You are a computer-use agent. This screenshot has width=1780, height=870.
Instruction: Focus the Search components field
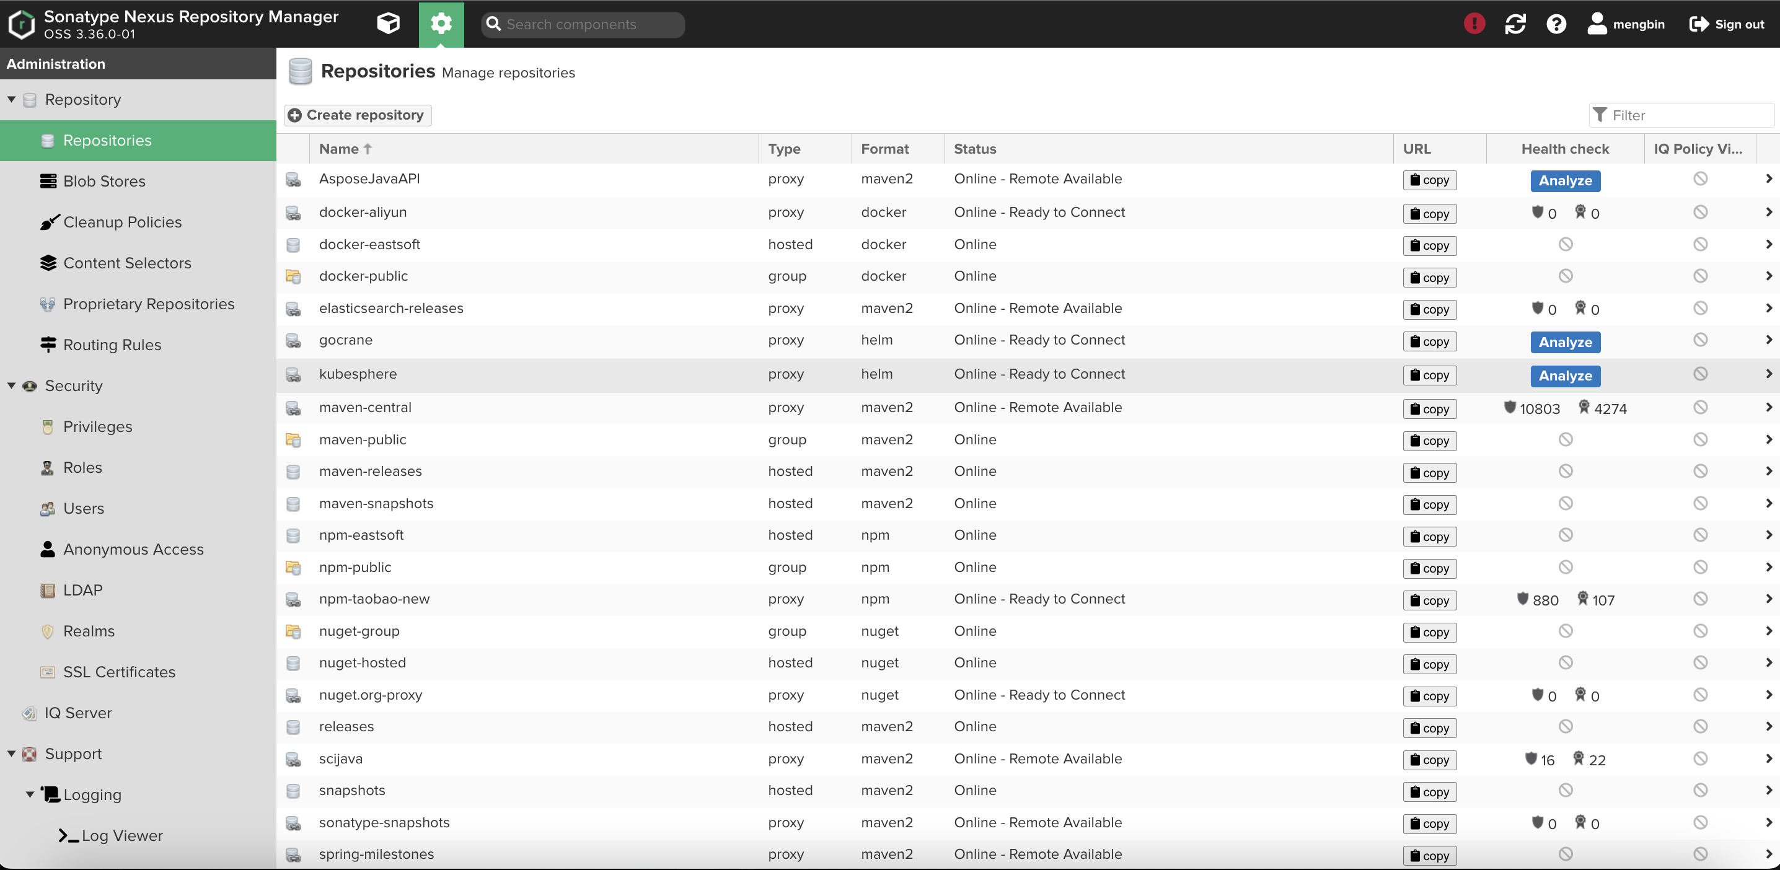pyautogui.click(x=583, y=24)
